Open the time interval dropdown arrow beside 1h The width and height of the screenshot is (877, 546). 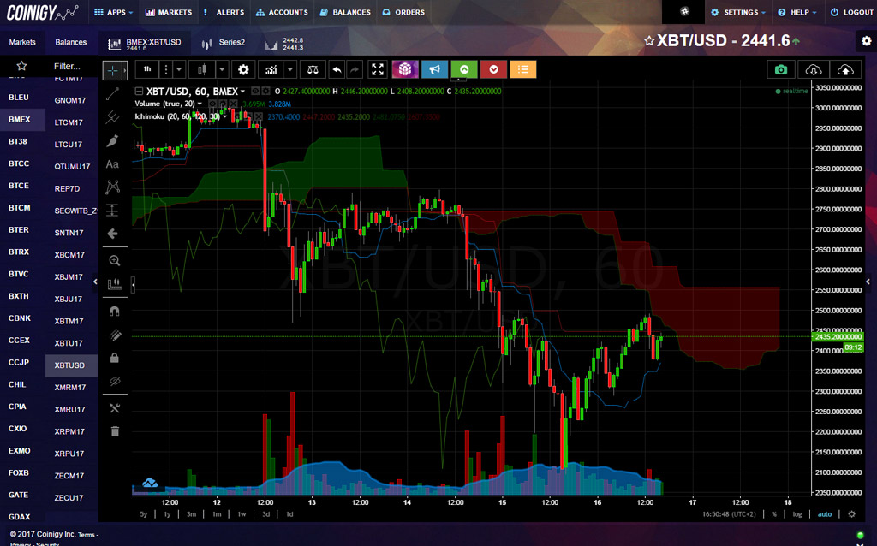[179, 70]
